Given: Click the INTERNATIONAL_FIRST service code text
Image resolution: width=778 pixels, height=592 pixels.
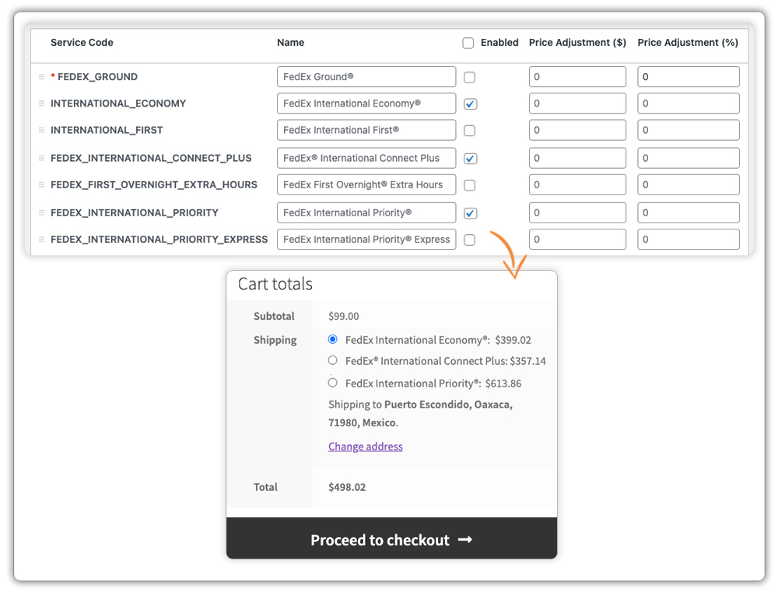Looking at the screenshot, I should point(107,130).
